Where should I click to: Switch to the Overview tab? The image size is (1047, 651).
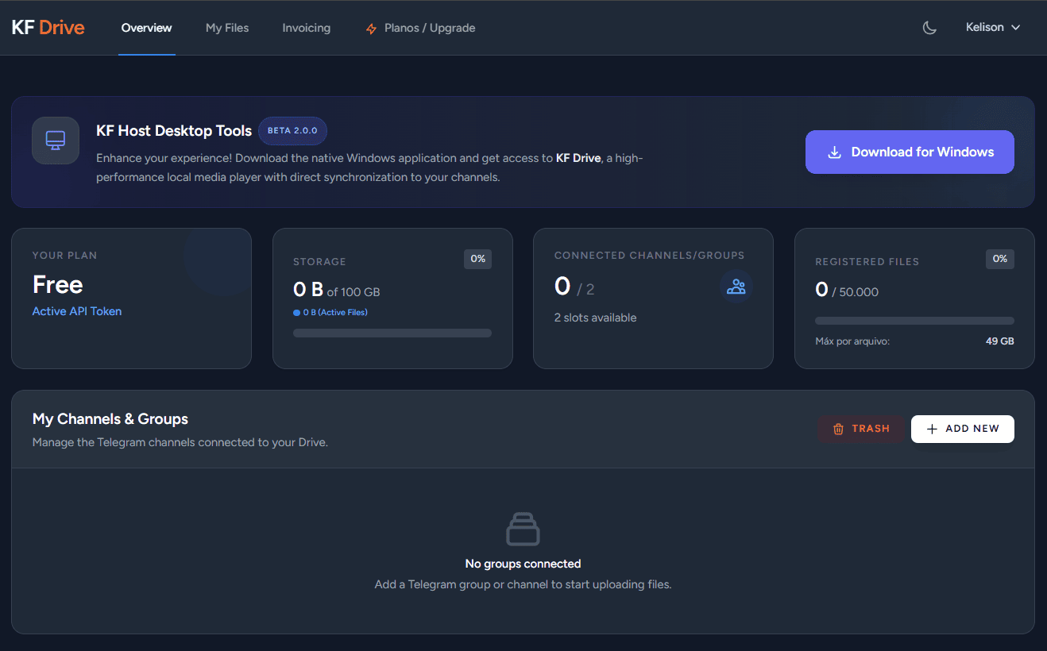[x=146, y=28]
